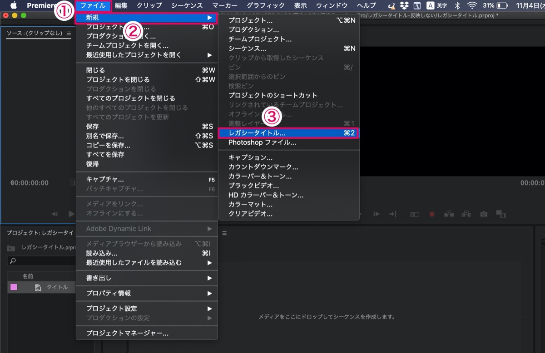Open the 編集 menu
545x353 pixels.
[x=121, y=5]
